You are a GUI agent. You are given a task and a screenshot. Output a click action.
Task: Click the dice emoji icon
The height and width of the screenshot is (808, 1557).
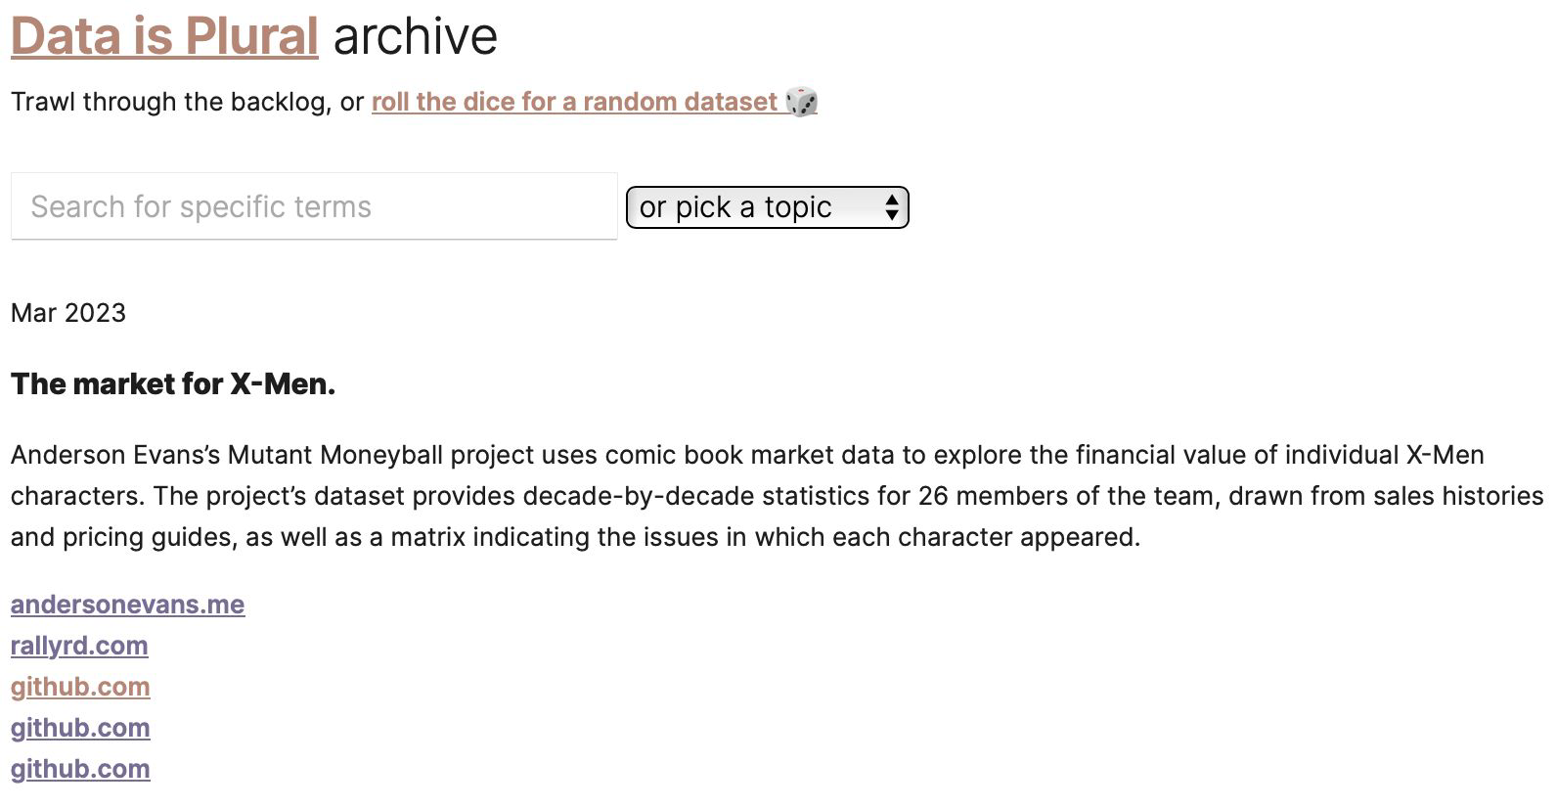tap(801, 102)
